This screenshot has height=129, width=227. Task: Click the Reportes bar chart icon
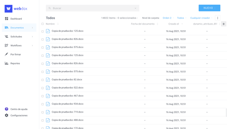[x=7, y=63]
